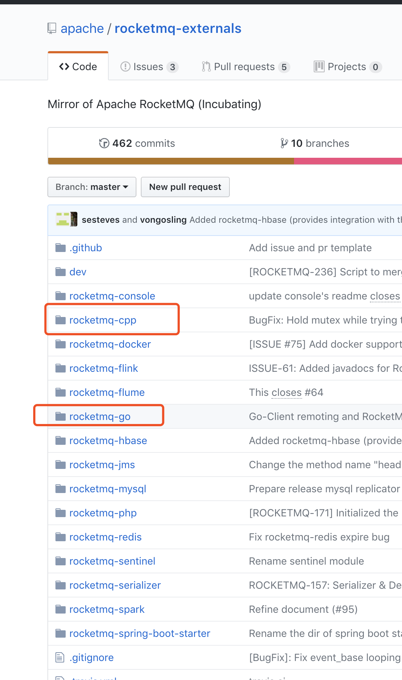Screen dimensions: 402x680
Task: Click the dev folder icon
Action: 60,272
